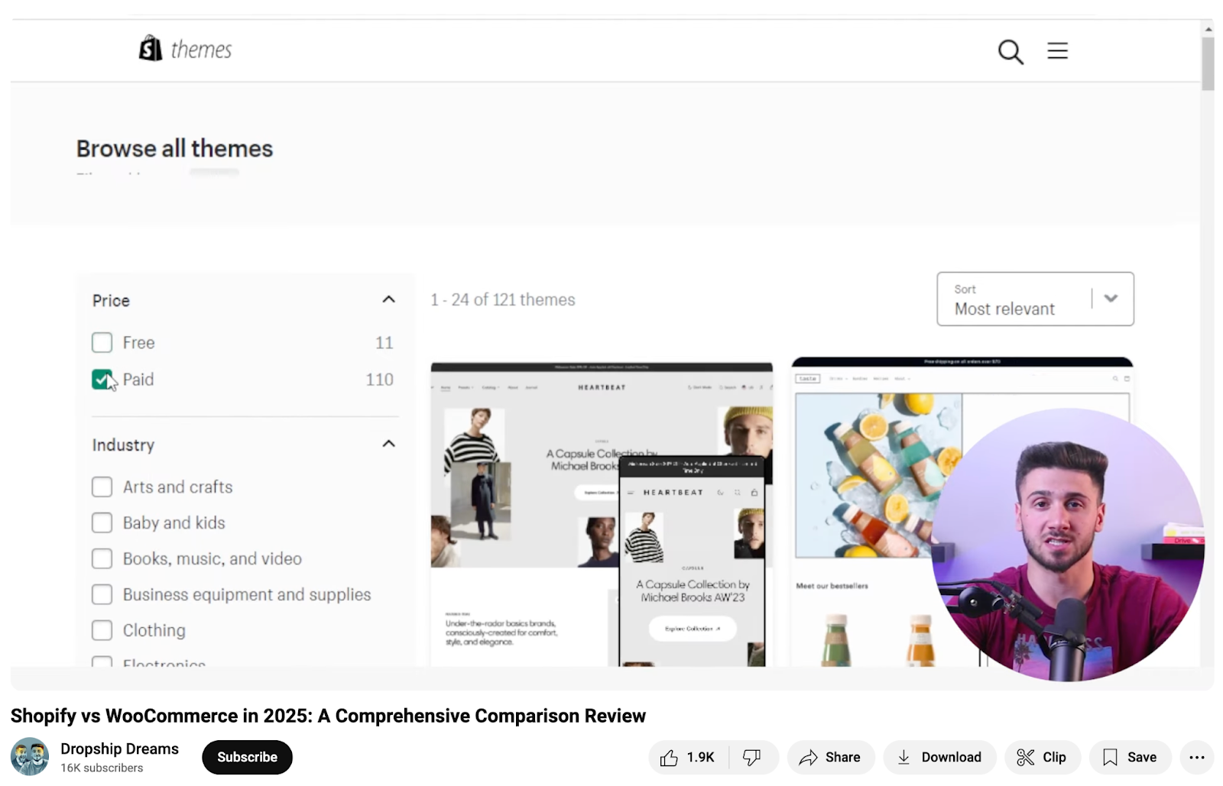This screenshot has width=1223, height=786.
Task: Open the three-dot more options menu
Action: coord(1197,757)
